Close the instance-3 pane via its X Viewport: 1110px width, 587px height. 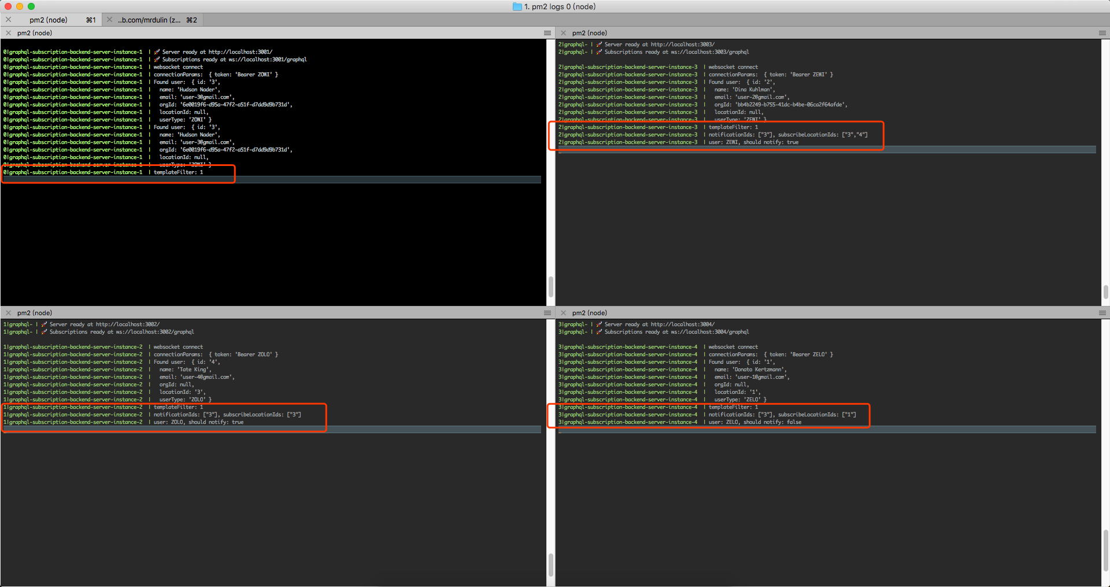[x=563, y=33]
